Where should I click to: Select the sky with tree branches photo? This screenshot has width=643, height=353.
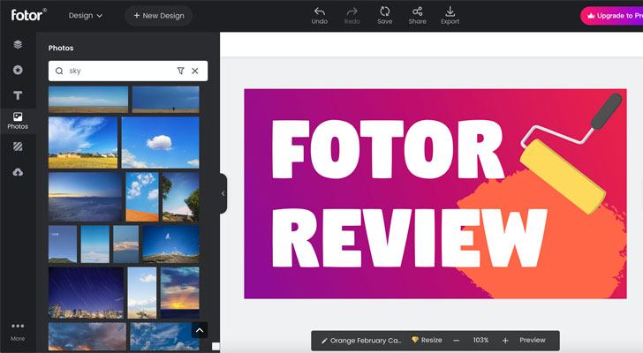pos(181,197)
